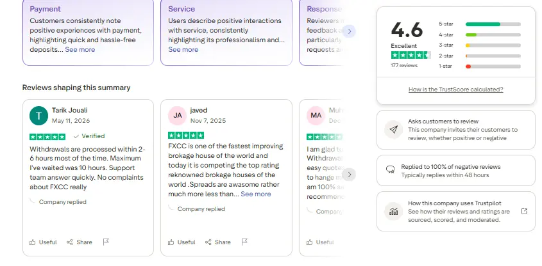542x266 pixels.
Task: Click Tarik Jouali's avatar circle
Action: (x=38, y=116)
